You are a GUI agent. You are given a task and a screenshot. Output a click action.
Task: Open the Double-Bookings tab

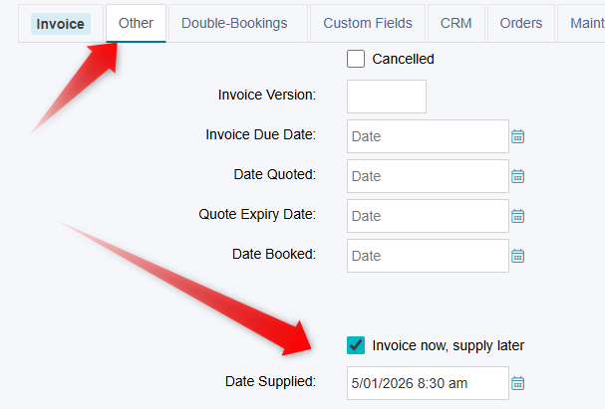[x=234, y=23]
